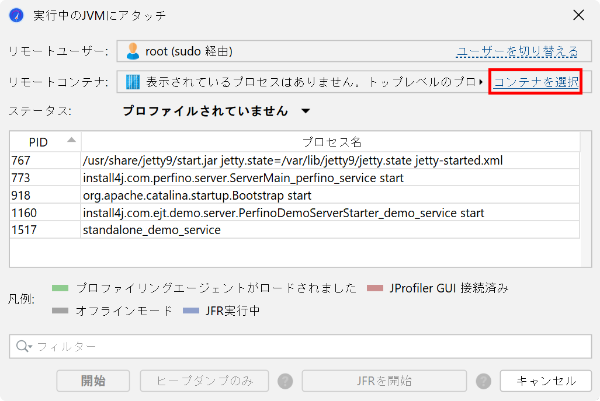Open help for heap dump only

click(285, 381)
